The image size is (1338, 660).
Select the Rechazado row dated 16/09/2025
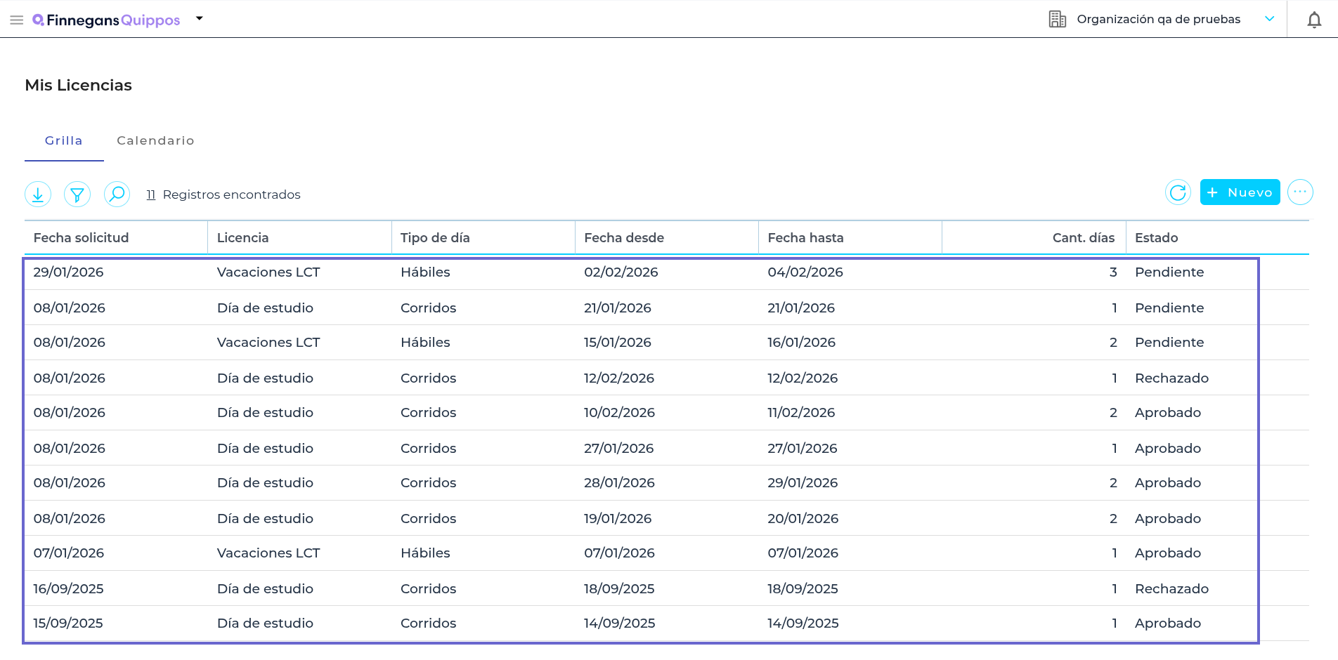(1171, 588)
